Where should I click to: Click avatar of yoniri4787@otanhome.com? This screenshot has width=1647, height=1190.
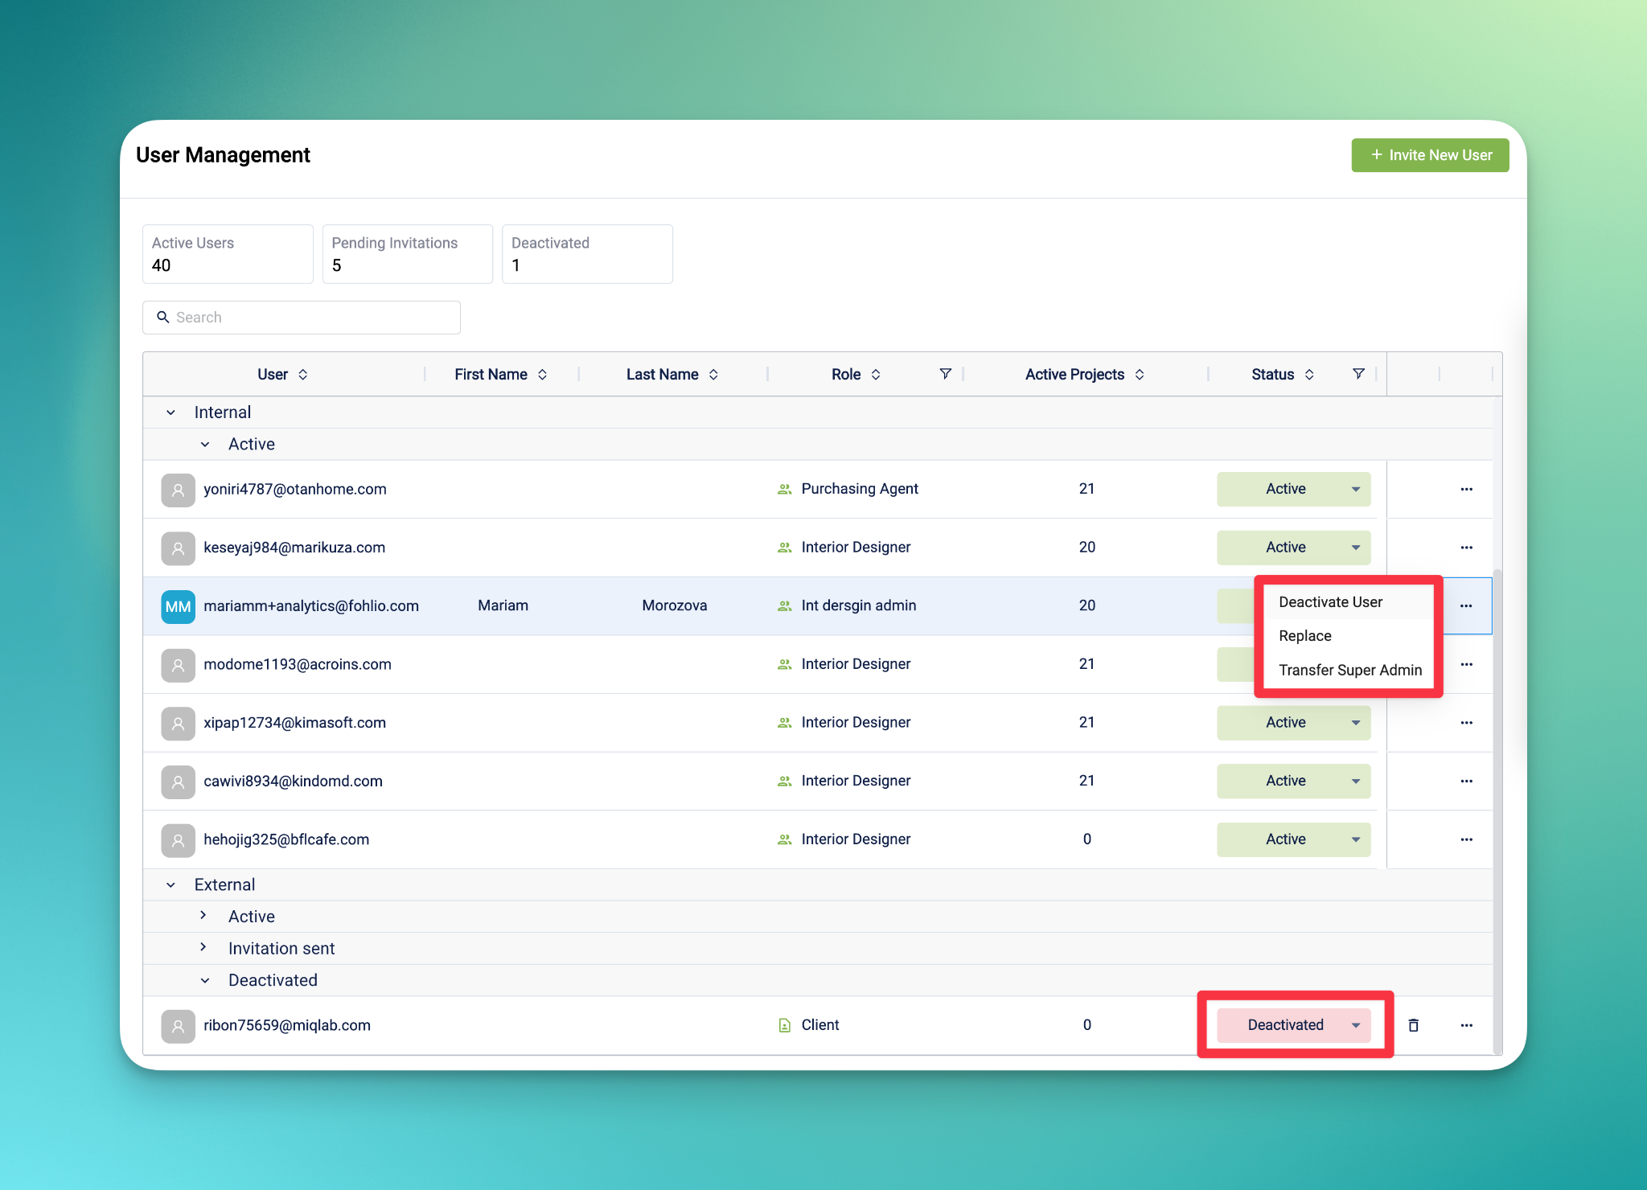178,490
